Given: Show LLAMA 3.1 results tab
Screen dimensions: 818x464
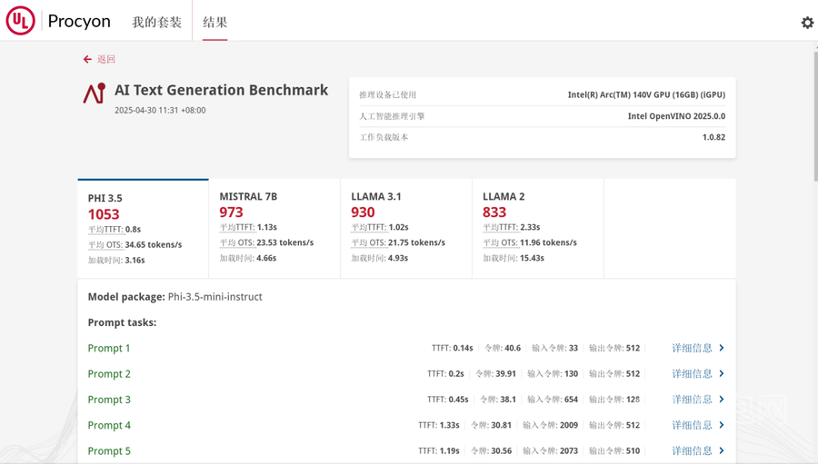Looking at the screenshot, I should pos(405,228).
